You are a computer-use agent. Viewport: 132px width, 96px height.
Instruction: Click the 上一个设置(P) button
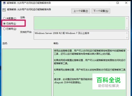(81, 11)
